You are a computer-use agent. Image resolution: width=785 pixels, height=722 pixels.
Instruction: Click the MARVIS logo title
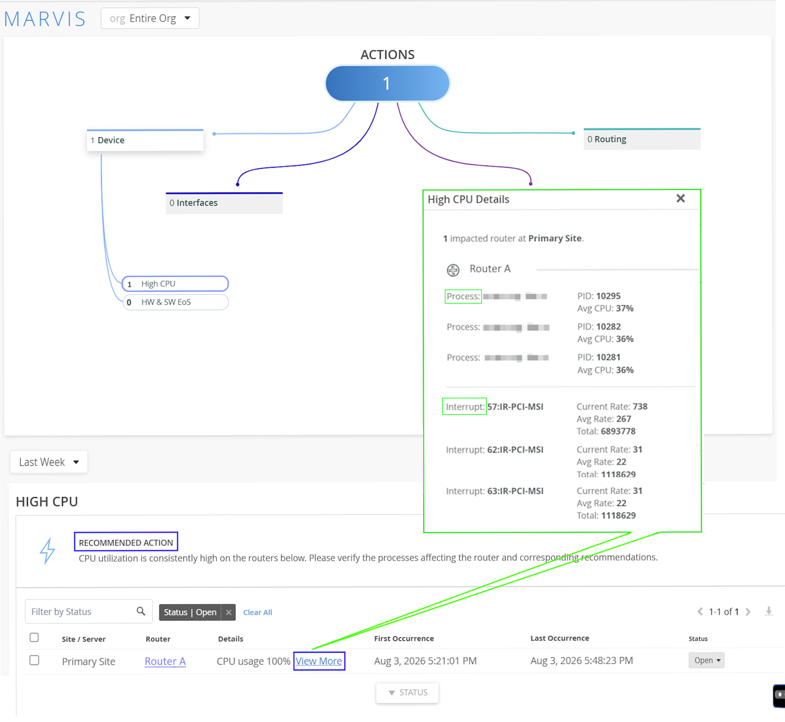45,19
